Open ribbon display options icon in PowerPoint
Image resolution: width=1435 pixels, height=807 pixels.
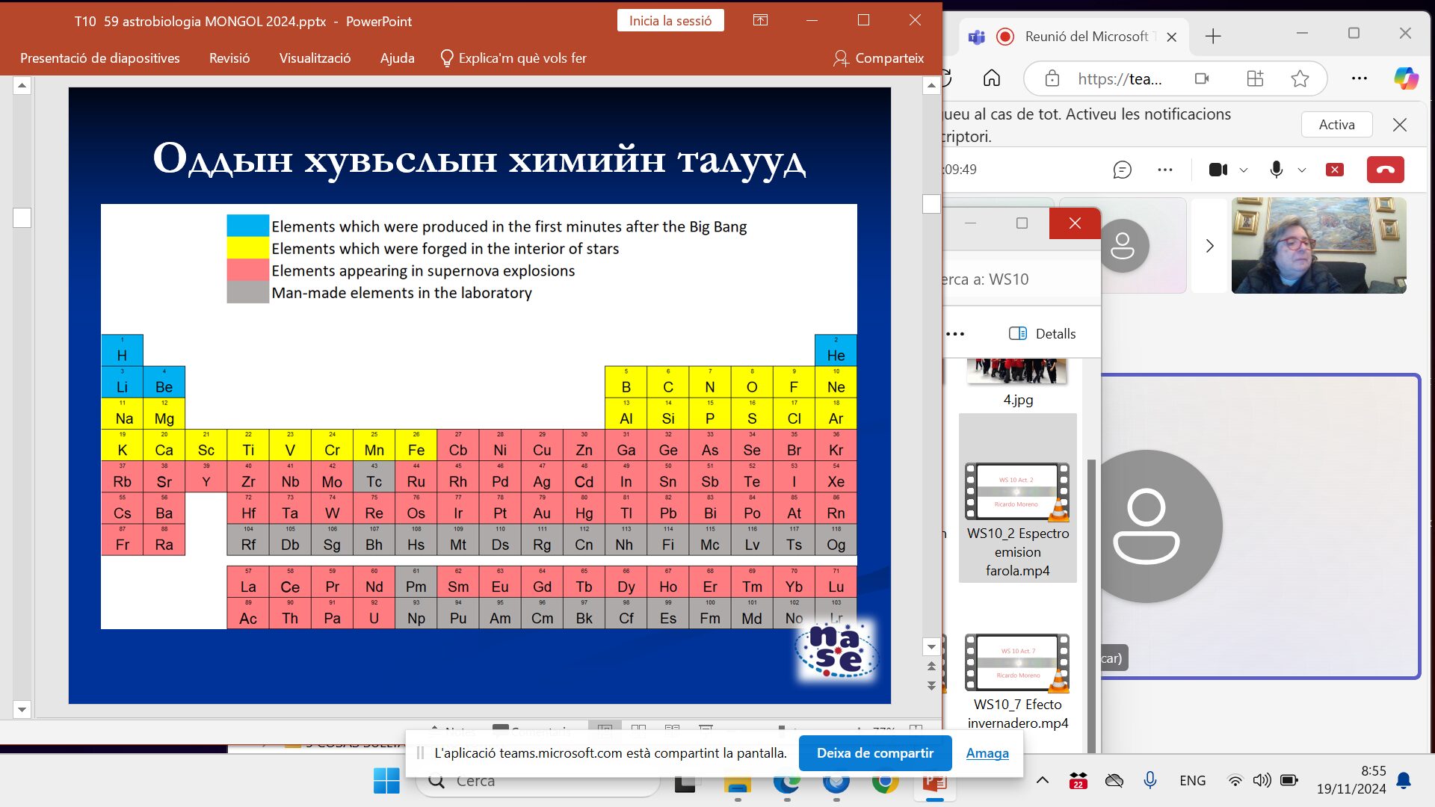(x=760, y=20)
